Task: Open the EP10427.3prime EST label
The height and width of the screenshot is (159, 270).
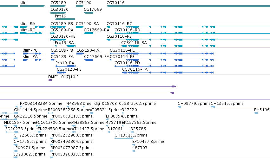Action: [148, 142]
